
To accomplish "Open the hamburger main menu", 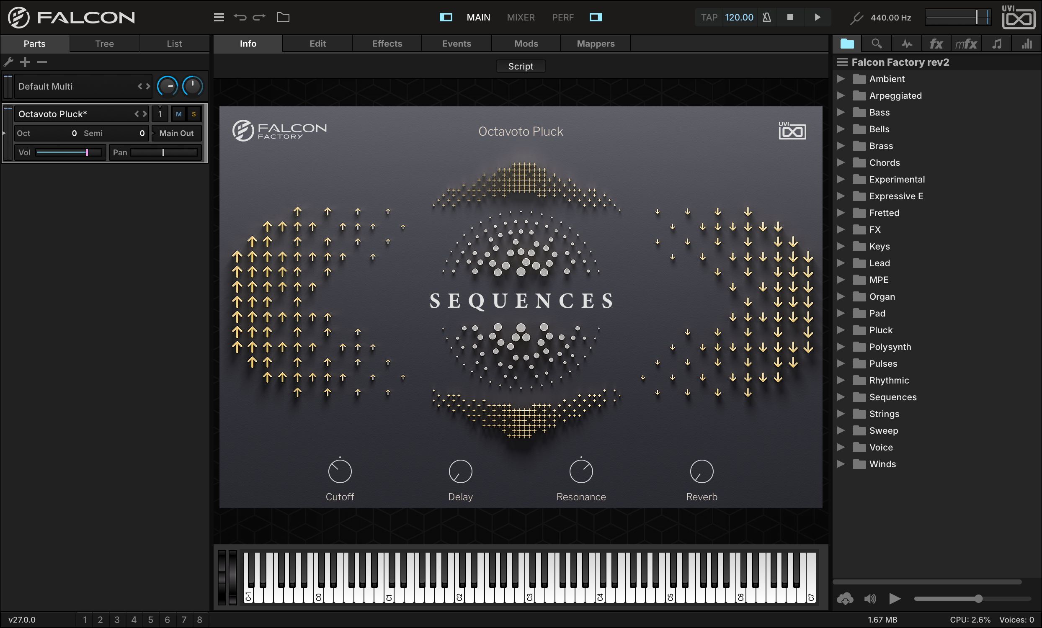I will coord(219,17).
